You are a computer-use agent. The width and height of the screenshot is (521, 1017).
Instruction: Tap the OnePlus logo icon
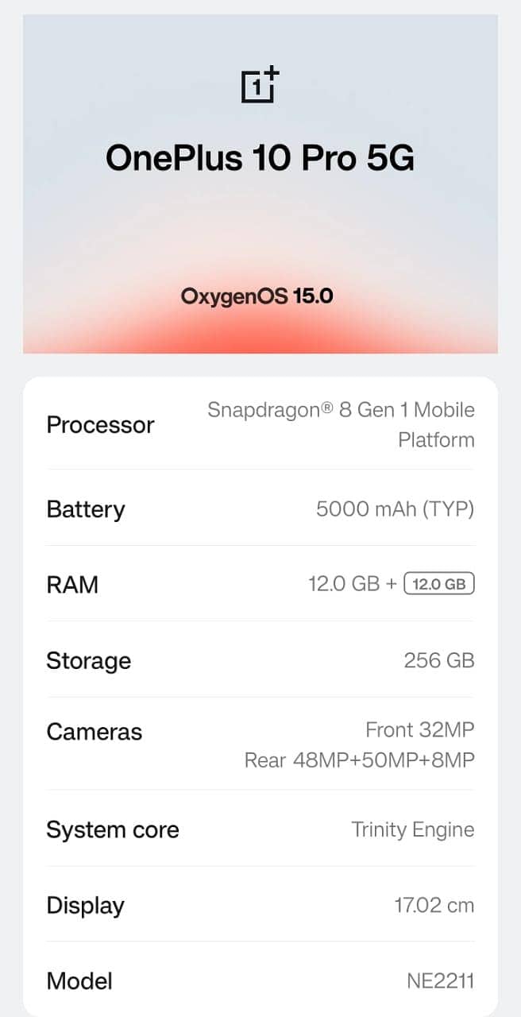click(260, 85)
